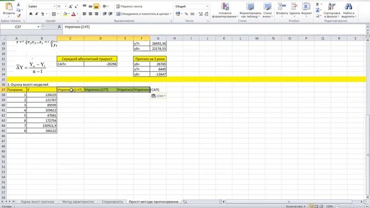
Task: Align text to middle of cell
Action: click(90, 6)
